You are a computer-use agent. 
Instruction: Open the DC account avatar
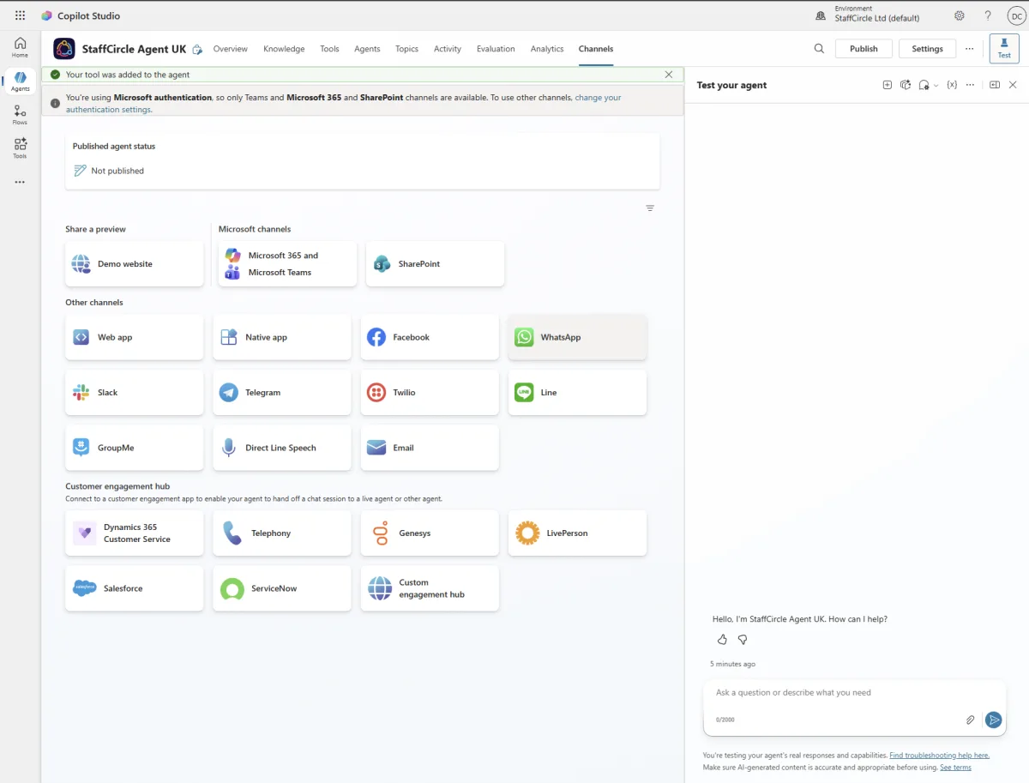pos(1014,15)
